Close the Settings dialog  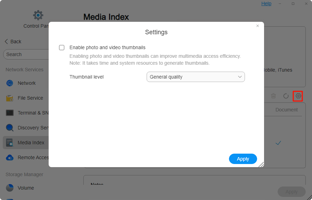tap(257, 26)
